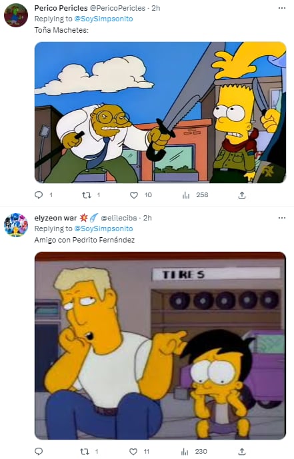Screen dimensions: 294x459
Task: Open the Perico Pericles display name
Action: (61, 8)
